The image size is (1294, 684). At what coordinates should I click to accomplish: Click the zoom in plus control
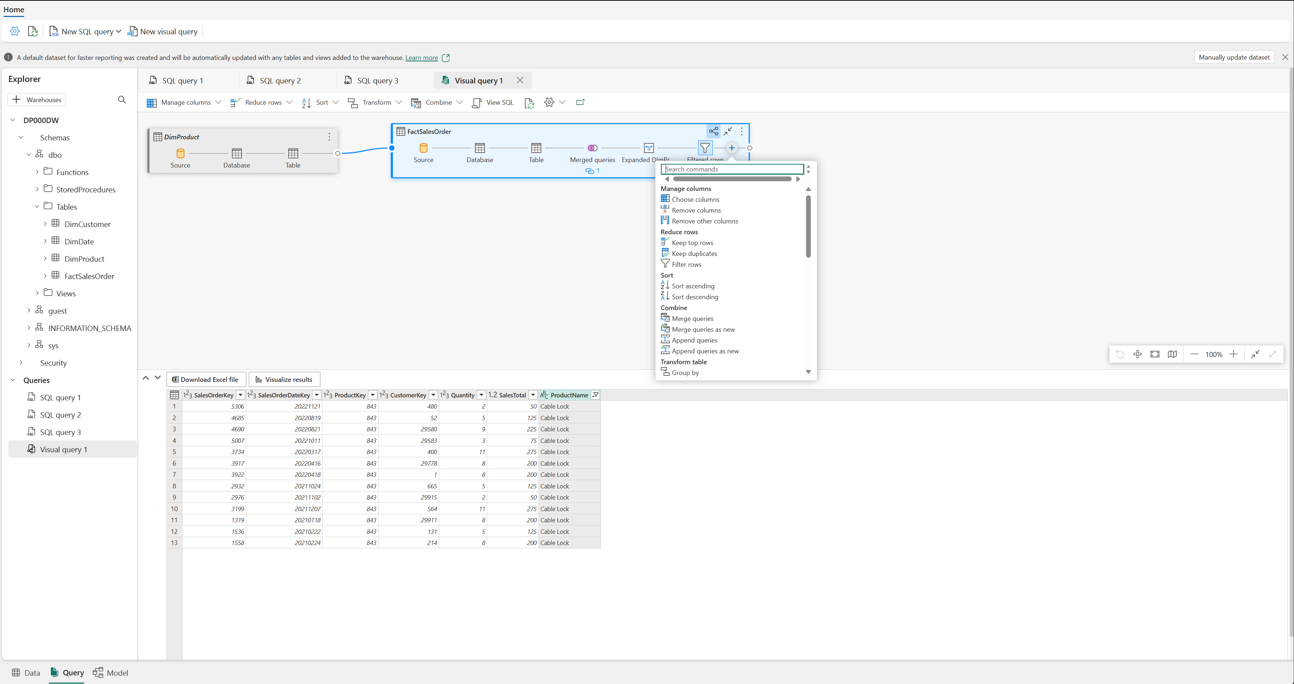1234,354
